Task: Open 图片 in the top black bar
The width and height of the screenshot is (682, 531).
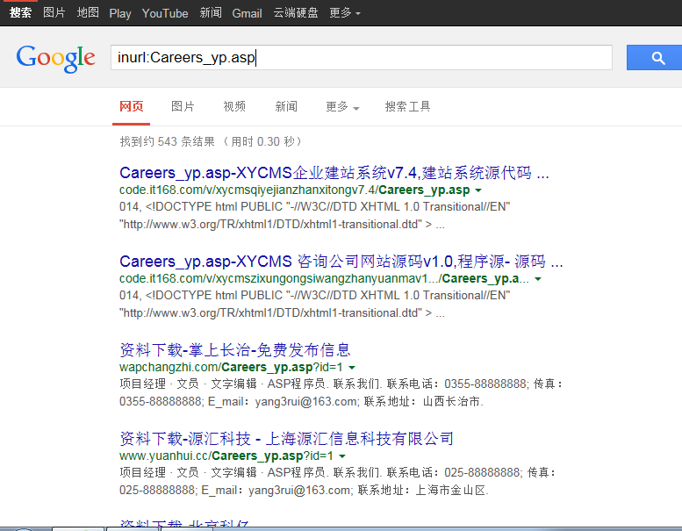Action: pyautogui.click(x=54, y=12)
